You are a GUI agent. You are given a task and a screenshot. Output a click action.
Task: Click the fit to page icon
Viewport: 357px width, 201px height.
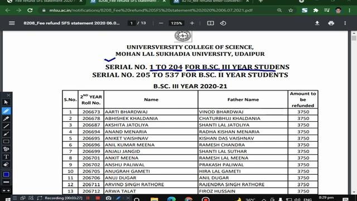[x=210, y=23]
